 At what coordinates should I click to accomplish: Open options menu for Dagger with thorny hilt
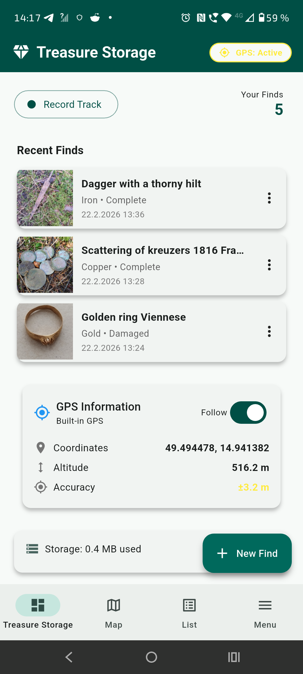coord(269,198)
